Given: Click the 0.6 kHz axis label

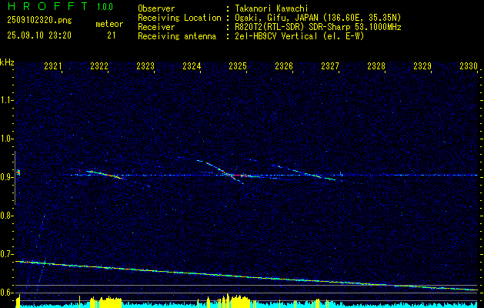Looking at the screenshot, I should (5, 293).
